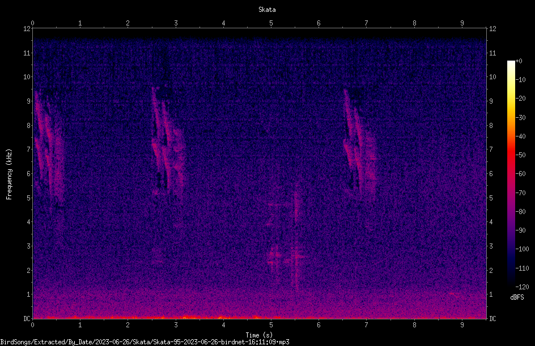Click the "dBFS" label under the color scale
Viewport: 535px width, 346px height.
click(x=517, y=297)
